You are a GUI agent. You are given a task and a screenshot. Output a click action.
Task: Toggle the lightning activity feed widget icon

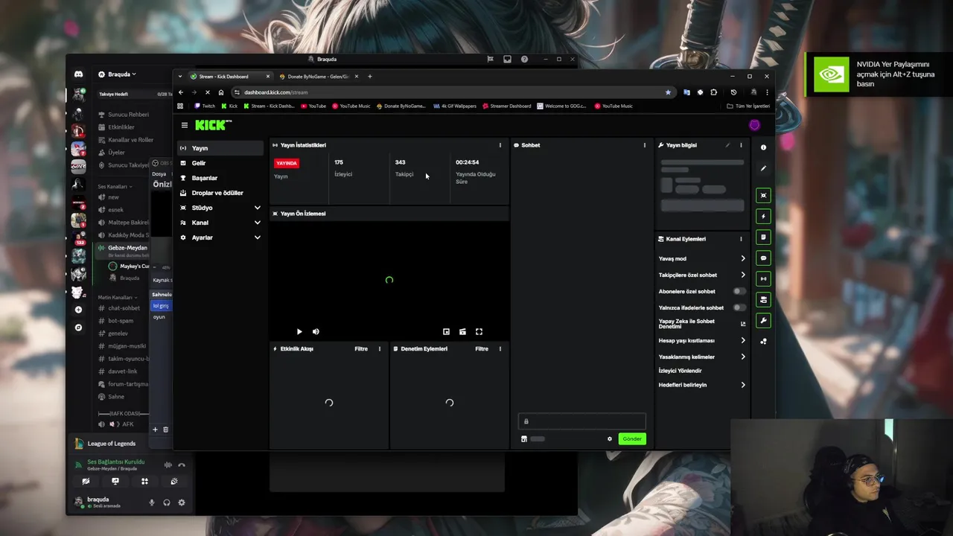click(763, 216)
